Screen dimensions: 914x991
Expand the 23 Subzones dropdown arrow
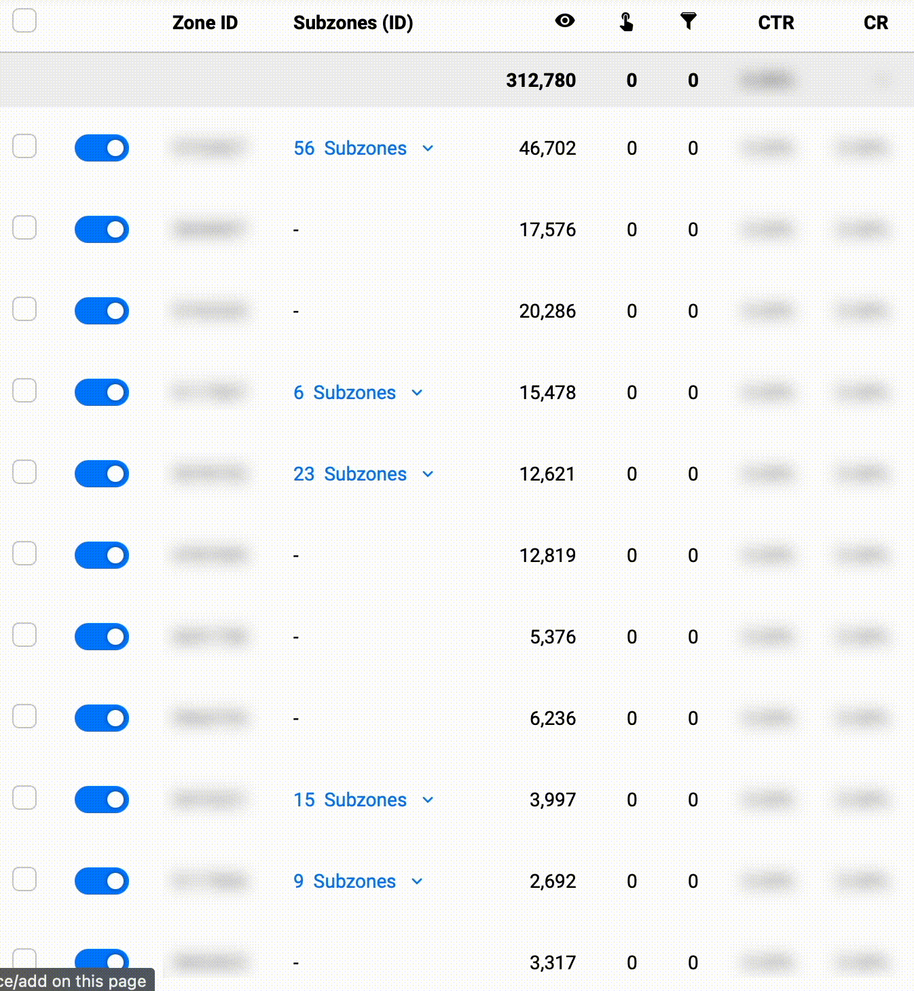coord(428,474)
